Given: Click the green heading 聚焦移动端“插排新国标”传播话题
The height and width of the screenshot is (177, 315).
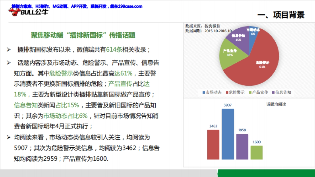Looking at the screenshot, I should coord(83,35).
